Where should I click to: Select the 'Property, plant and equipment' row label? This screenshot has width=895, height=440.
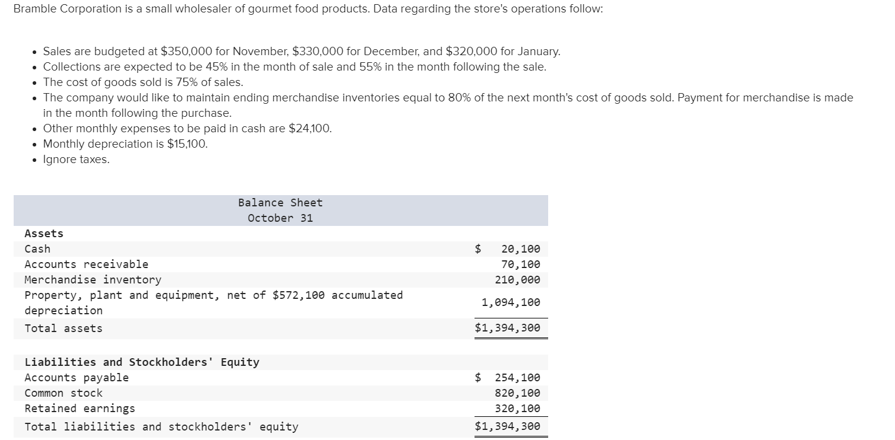tap(214, 302)
